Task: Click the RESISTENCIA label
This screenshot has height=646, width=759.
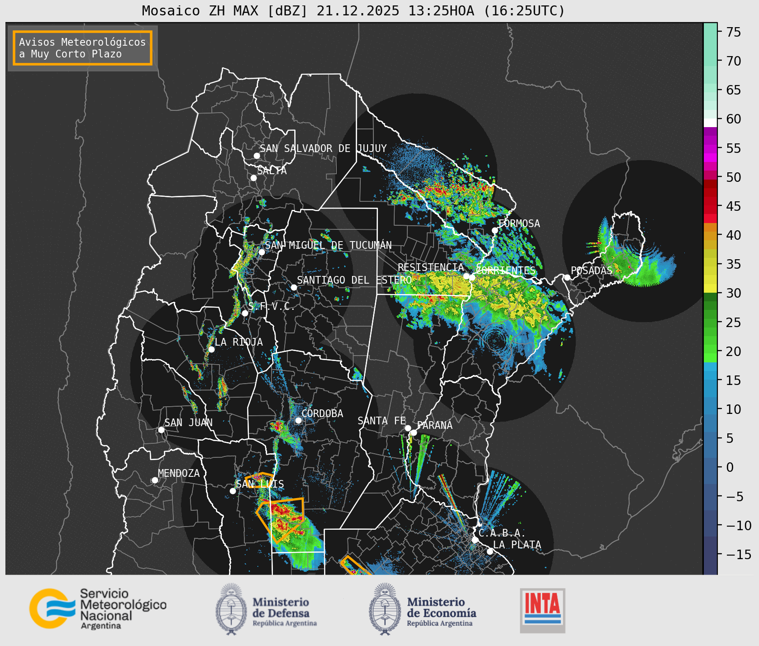Action: click(431, 267)
